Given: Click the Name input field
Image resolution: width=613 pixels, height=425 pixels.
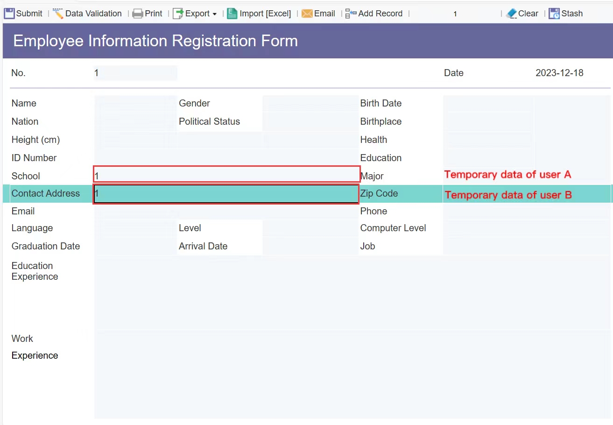Looking at the screenshot, I should pyautogui.click(x=135, y=103).
